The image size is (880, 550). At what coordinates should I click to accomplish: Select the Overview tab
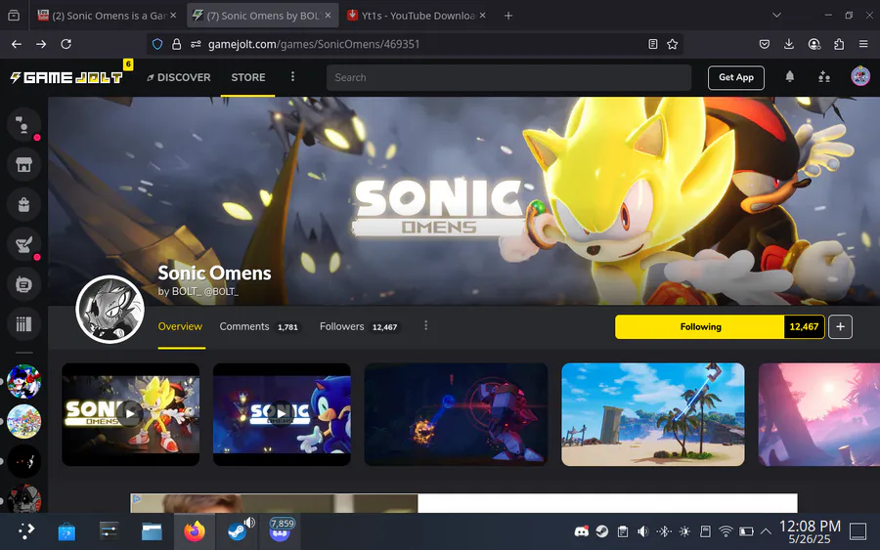pyautogui.click(x=180, y=326)
